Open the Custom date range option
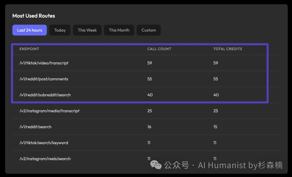The height and width of the screenshot is (177, 292). pyautogui.click(x=148, y=30)
